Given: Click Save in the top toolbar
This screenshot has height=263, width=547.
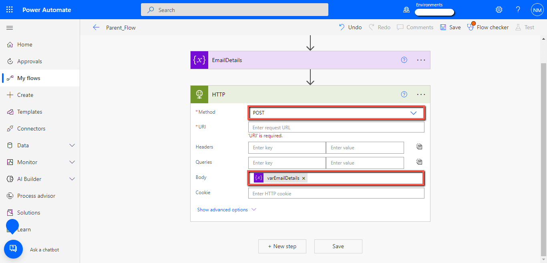Looking at the screenshot, I should point(450,27).
